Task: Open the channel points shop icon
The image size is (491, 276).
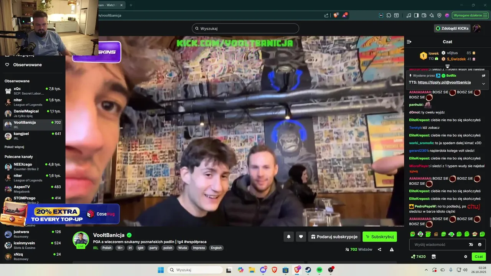Action: 434,256
